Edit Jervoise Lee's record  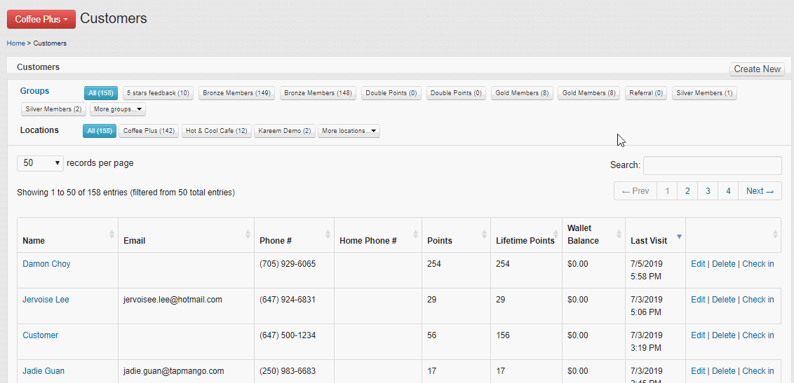[698, 300]
